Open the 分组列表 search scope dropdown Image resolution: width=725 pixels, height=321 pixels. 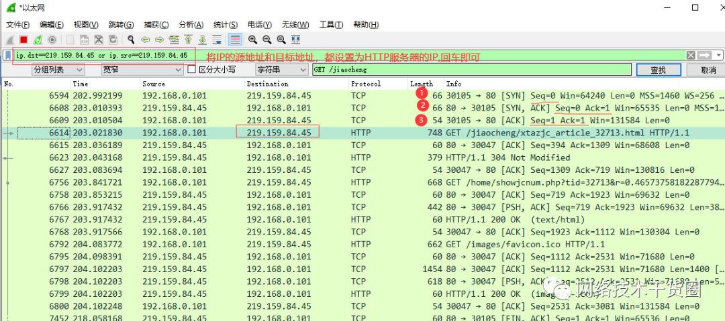tap(58, 70)
